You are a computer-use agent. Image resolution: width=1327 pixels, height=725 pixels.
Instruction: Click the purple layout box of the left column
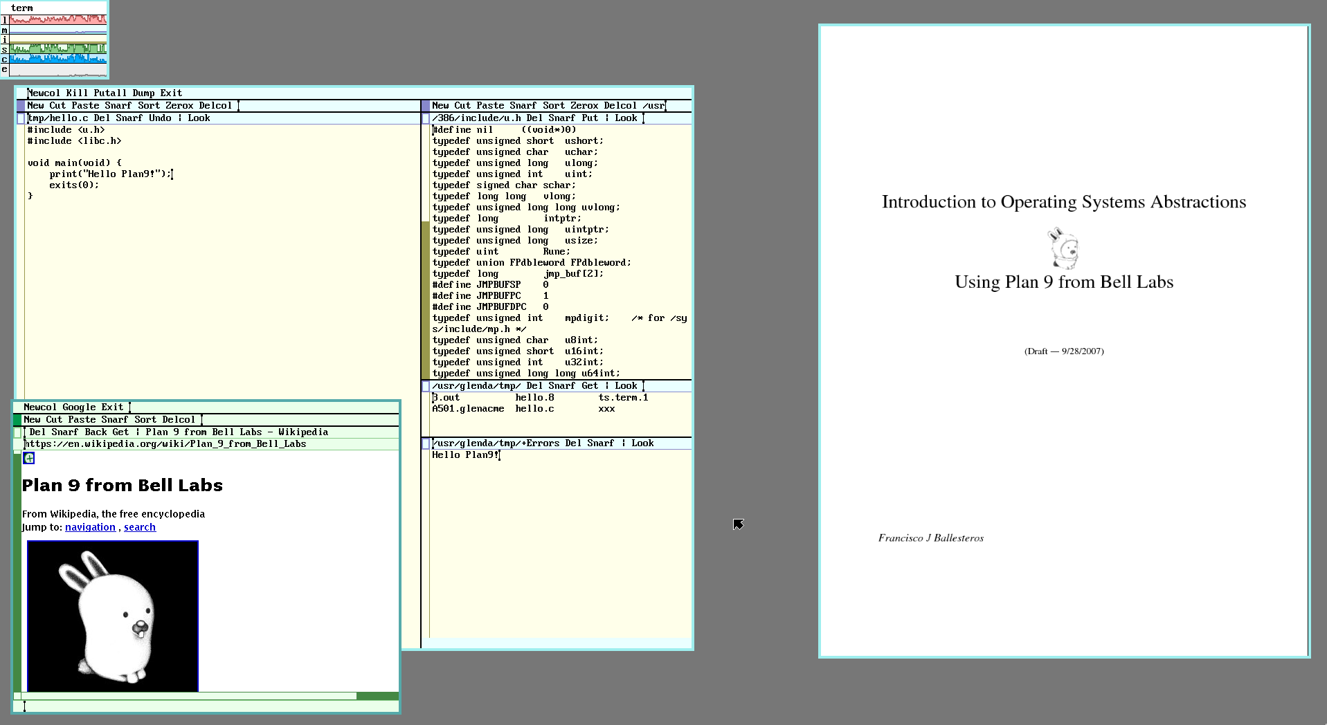click(x=21, y=106)
